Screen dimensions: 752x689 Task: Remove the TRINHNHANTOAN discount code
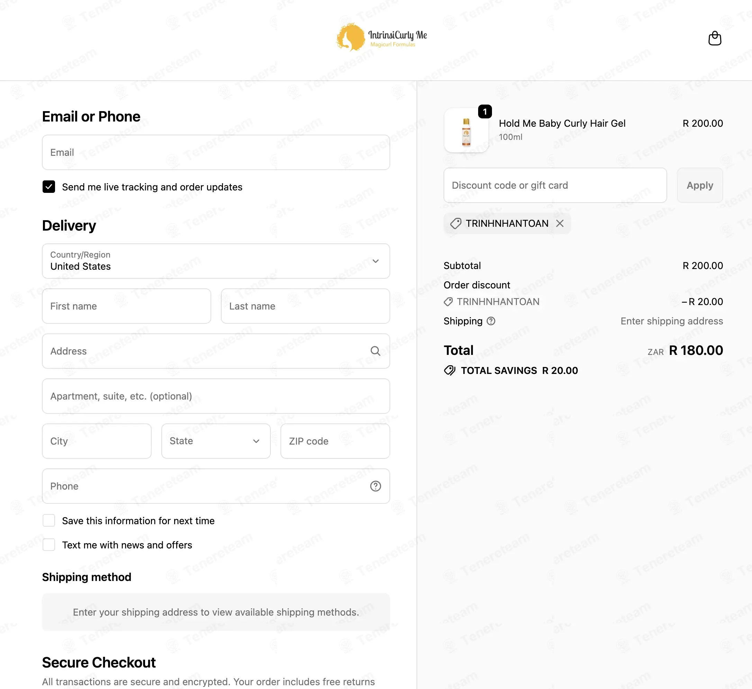click(x=559, y=223)
